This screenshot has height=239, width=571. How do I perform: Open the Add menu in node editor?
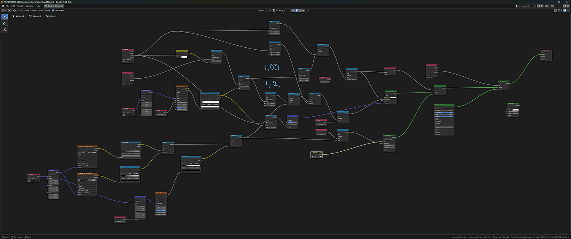[41, 11]
